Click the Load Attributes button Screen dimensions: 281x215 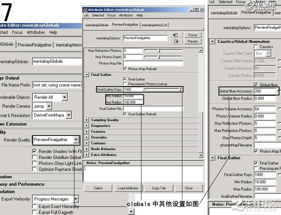[x=128, y=188]
